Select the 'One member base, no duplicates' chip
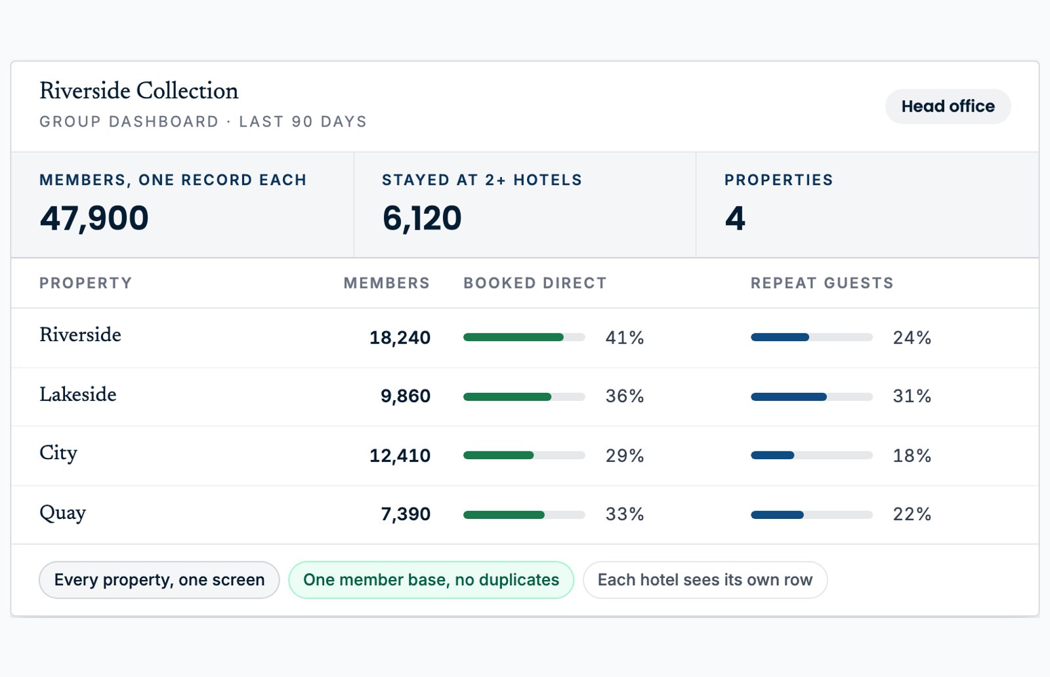 [431, 580]
